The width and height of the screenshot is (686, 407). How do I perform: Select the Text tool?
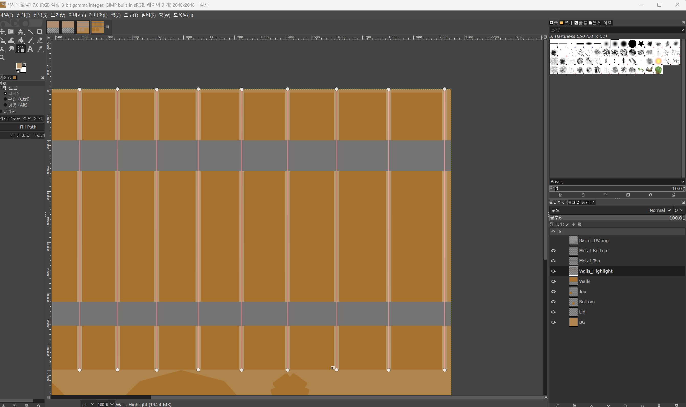30,49
